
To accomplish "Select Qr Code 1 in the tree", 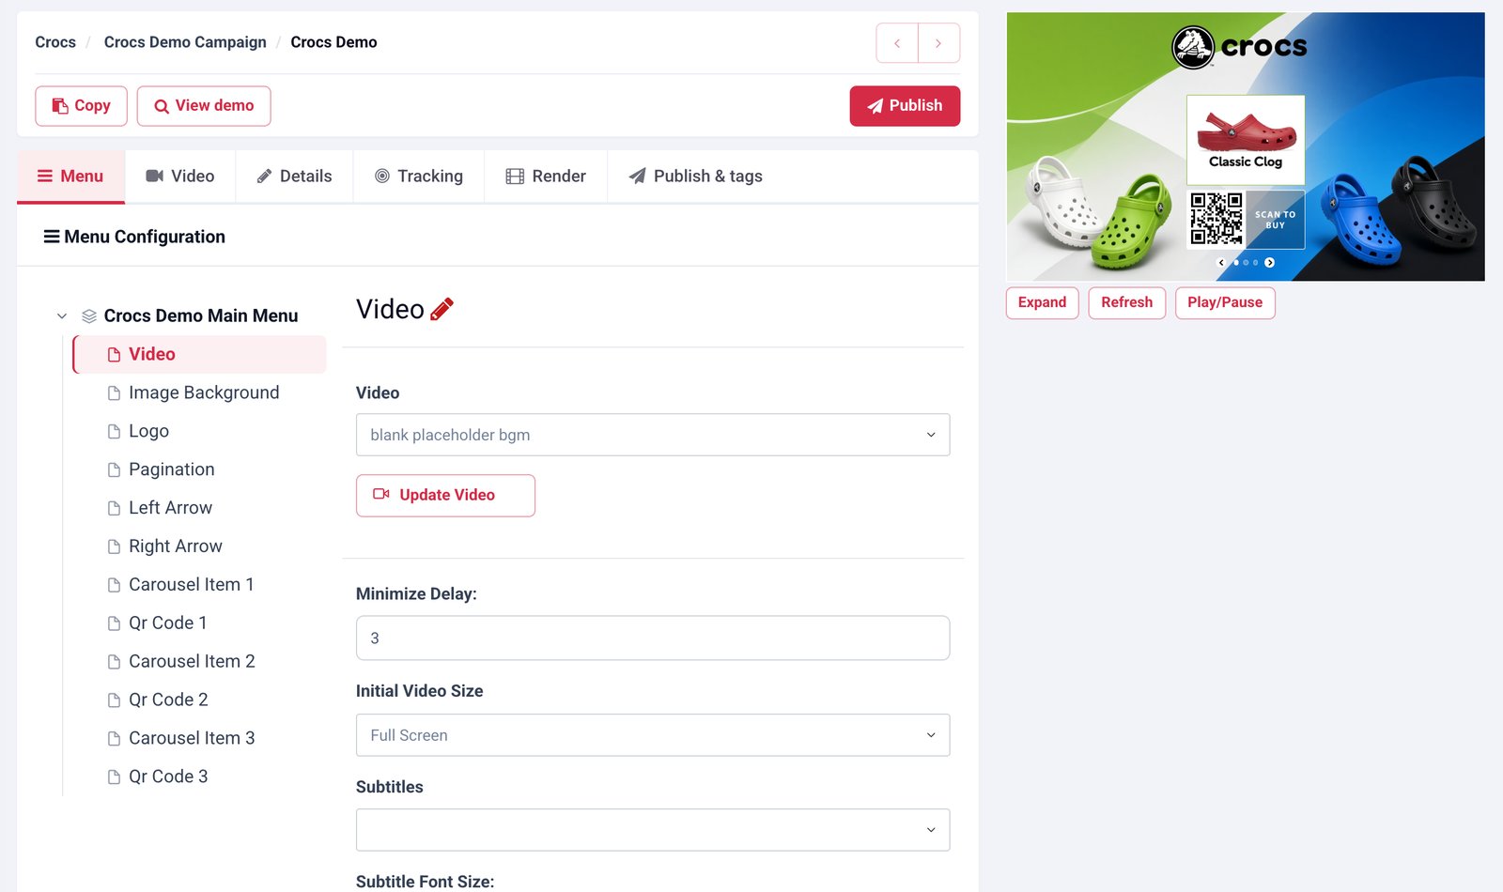I will [168, 624].
